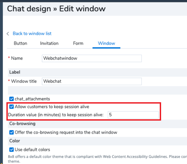This screenshot has height=164, width=187.
Task: Click the Window title input field
Action: pos(92,81)
